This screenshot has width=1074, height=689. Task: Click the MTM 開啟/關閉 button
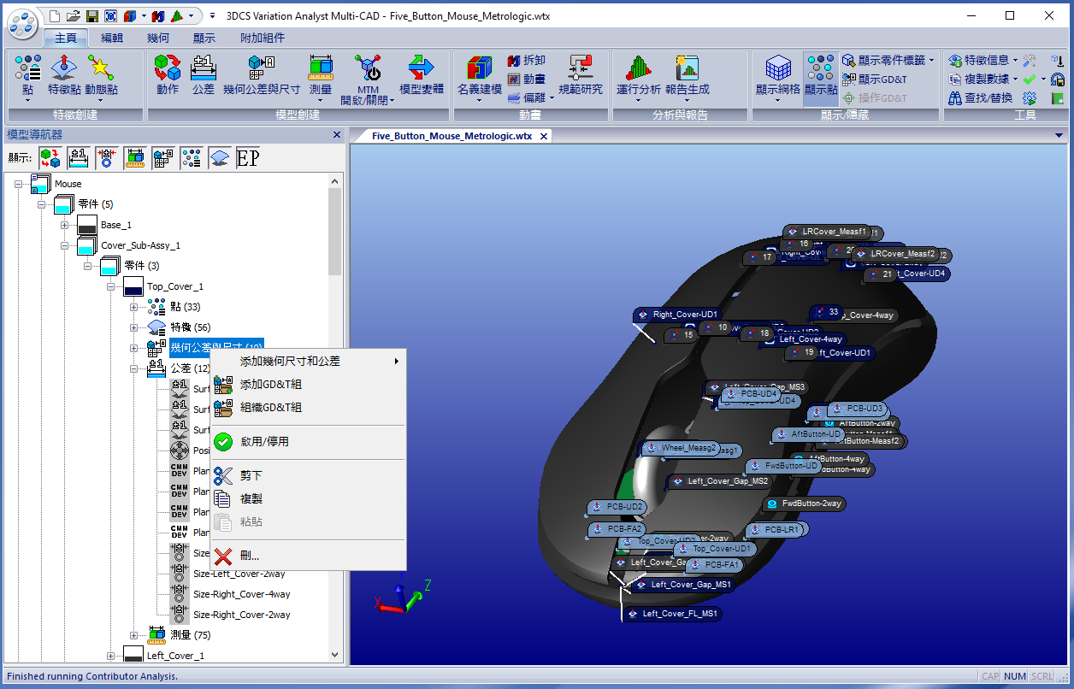(x=368, y=79)
